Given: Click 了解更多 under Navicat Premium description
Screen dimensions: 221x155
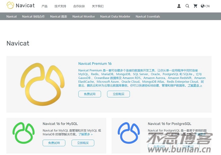Looking at the screenshot, I should pos(195,86).
